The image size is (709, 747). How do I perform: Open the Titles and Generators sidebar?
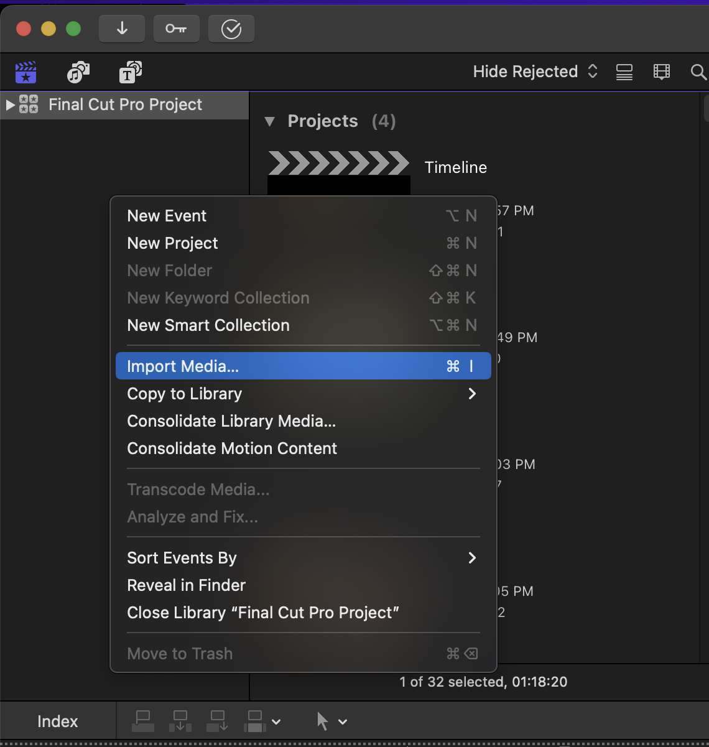pos(130,72)
